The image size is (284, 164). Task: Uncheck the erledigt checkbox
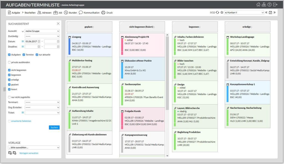point(9,80)
